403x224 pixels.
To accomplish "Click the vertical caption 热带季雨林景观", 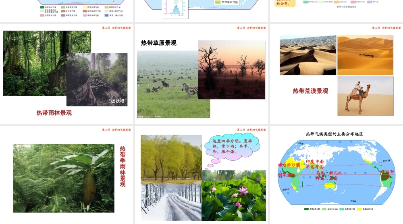I will point(123,166).
